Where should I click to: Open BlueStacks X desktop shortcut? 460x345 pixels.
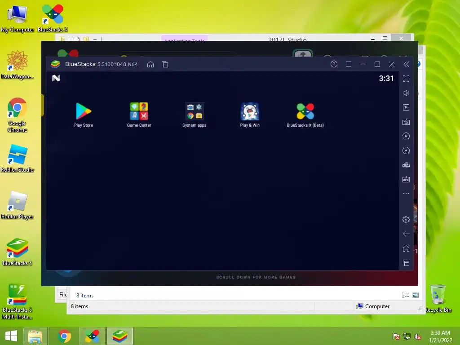(53, 18)
